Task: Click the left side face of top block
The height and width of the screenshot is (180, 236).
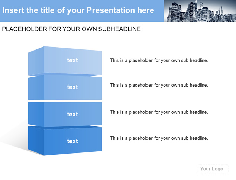Action: click(x=36, y=61)
